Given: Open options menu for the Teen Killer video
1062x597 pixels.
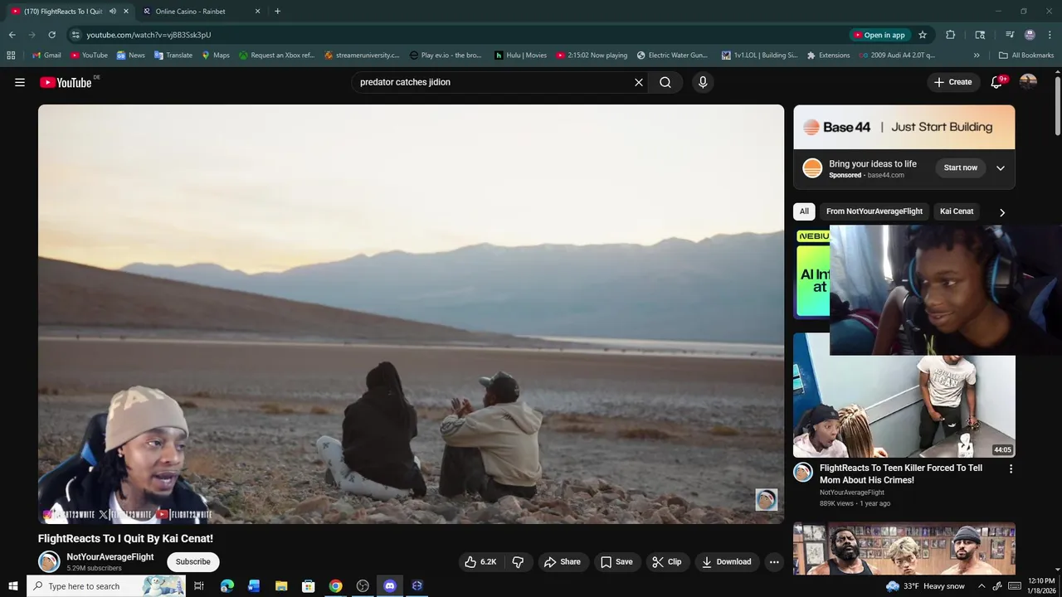Looking at the screenshot, I should (x=1011, y=469).
